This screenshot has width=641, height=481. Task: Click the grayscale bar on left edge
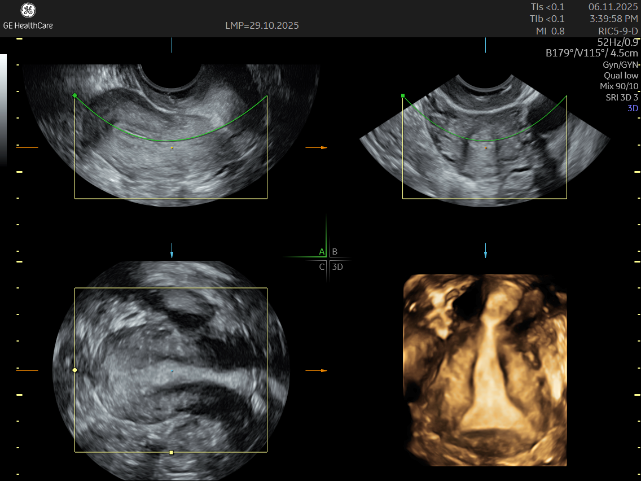[3, 107]
